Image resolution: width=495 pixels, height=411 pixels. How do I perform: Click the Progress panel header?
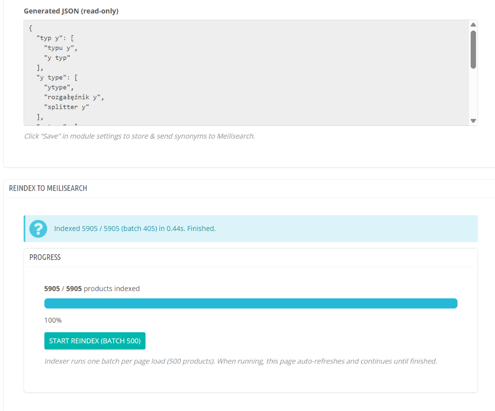pyautogui.click(x=45, y=257)
